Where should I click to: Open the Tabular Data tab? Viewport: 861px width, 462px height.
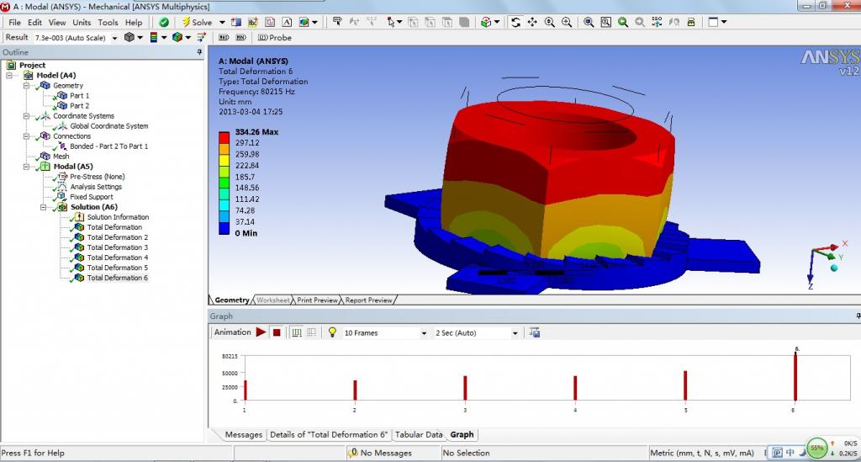(x=419, y=434)
